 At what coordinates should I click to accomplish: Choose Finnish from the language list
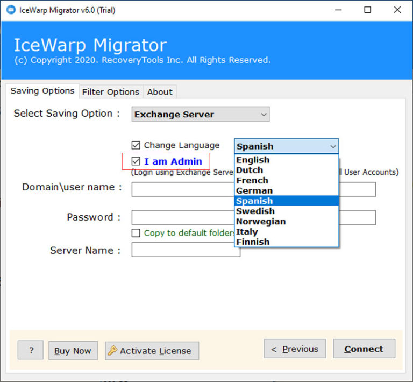[286, 242]
